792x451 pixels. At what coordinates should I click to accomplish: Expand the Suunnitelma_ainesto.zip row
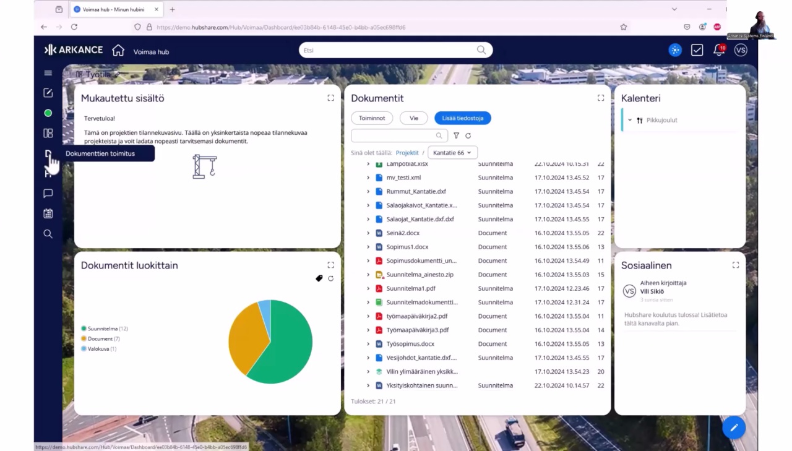368,275
